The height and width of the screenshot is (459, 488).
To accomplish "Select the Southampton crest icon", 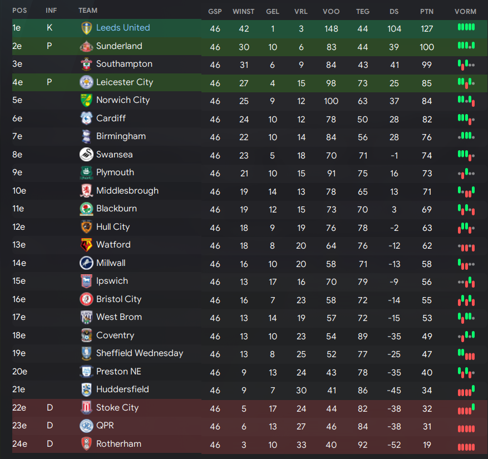I will (86, 64).
